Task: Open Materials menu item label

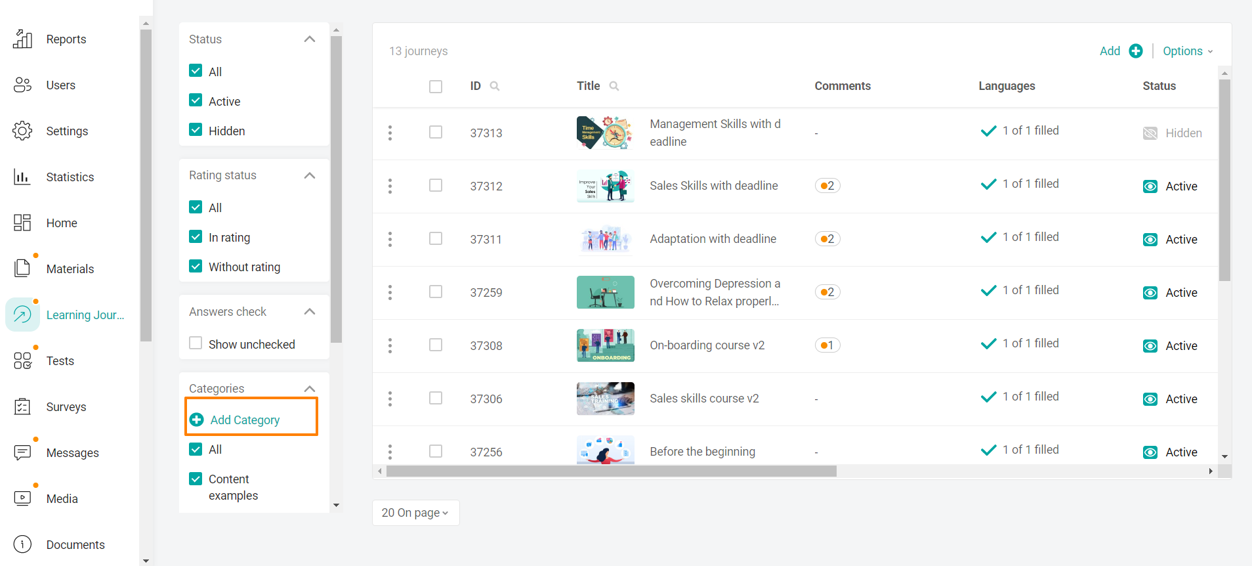Action: (70, 269)
